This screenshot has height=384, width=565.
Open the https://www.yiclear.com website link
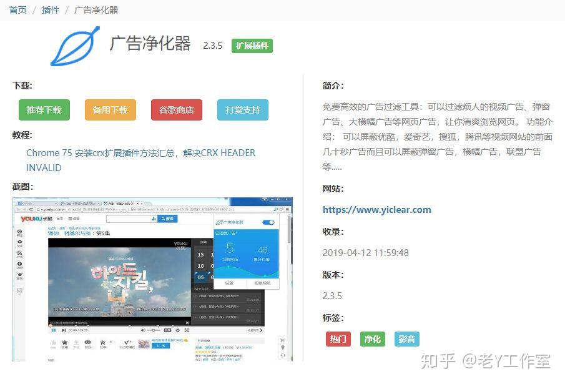377,210
